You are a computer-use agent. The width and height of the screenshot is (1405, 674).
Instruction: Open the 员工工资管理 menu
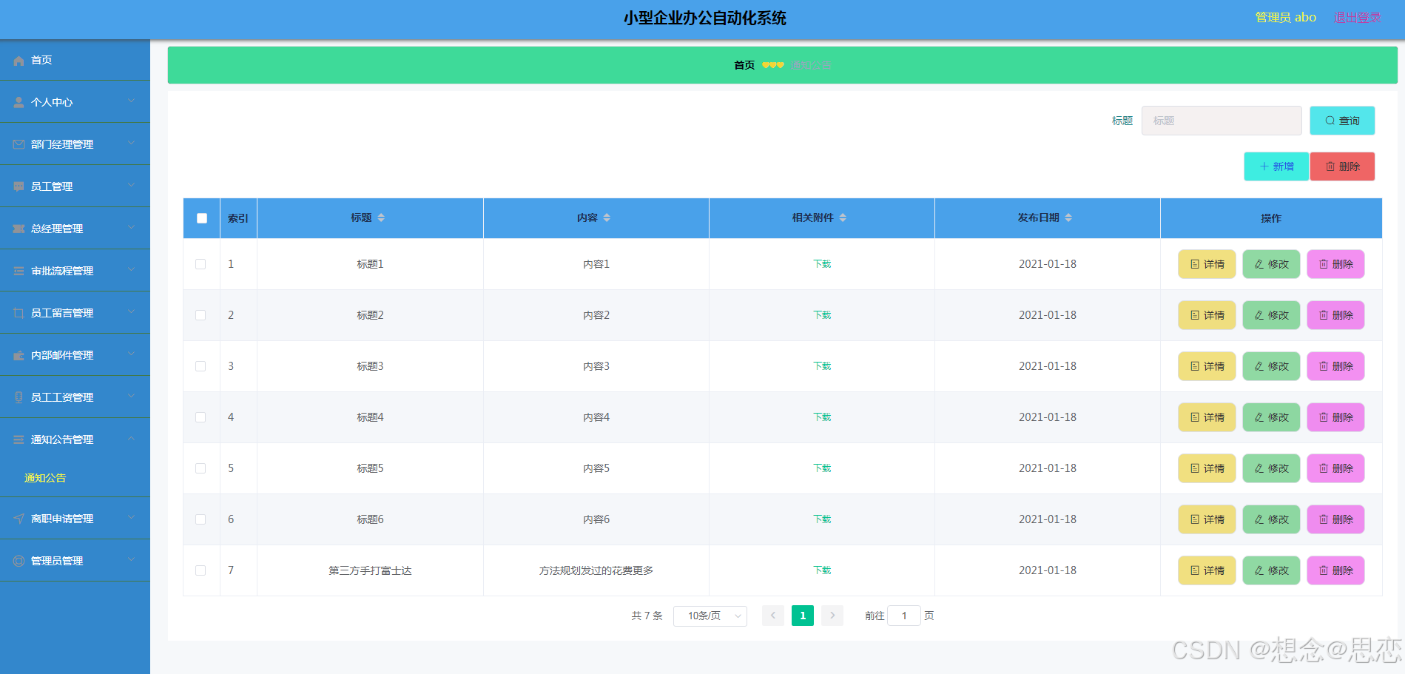[75, 397]
